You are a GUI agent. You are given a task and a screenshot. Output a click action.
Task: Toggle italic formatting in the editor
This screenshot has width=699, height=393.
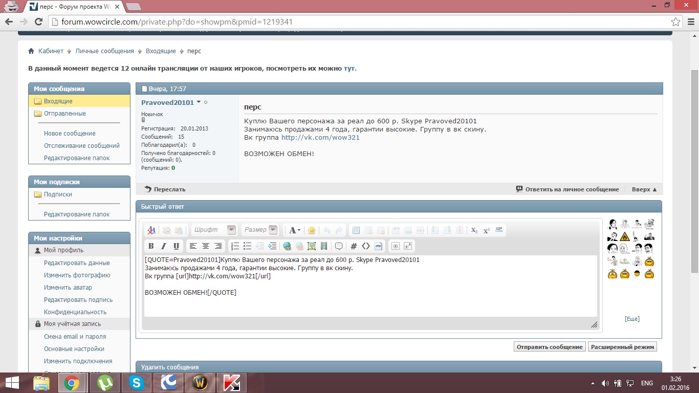(164, 246)
